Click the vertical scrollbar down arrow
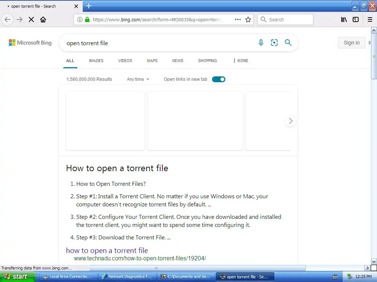The image size is (377, 282). click(374, 261)
